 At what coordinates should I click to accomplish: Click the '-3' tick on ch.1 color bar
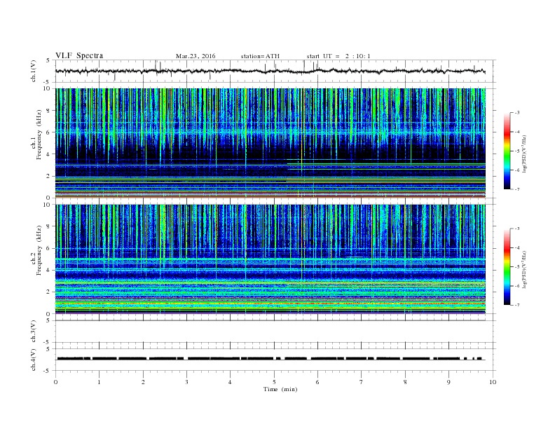click(516, 113)
